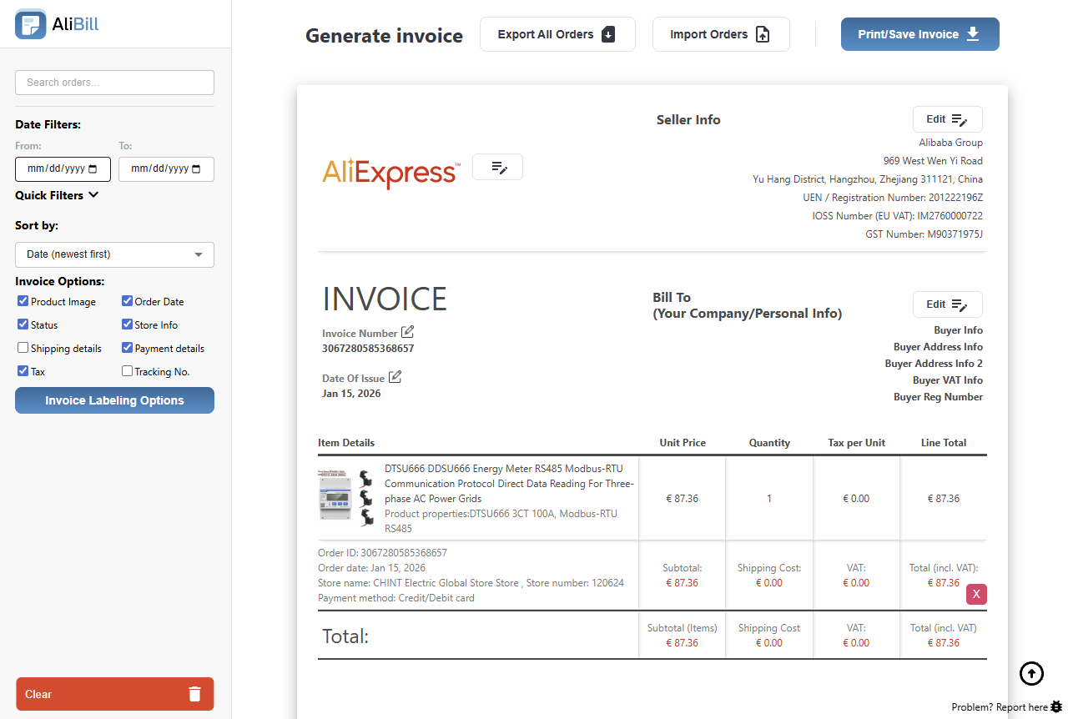Open the Sort by dropdown

[x=114, y=254]
